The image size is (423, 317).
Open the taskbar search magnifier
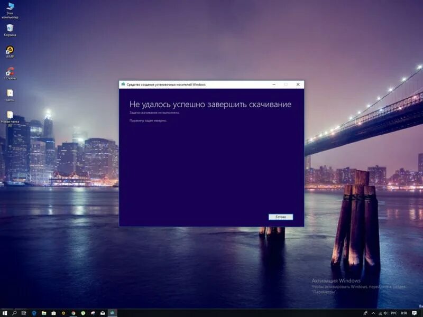pos(14,313)
